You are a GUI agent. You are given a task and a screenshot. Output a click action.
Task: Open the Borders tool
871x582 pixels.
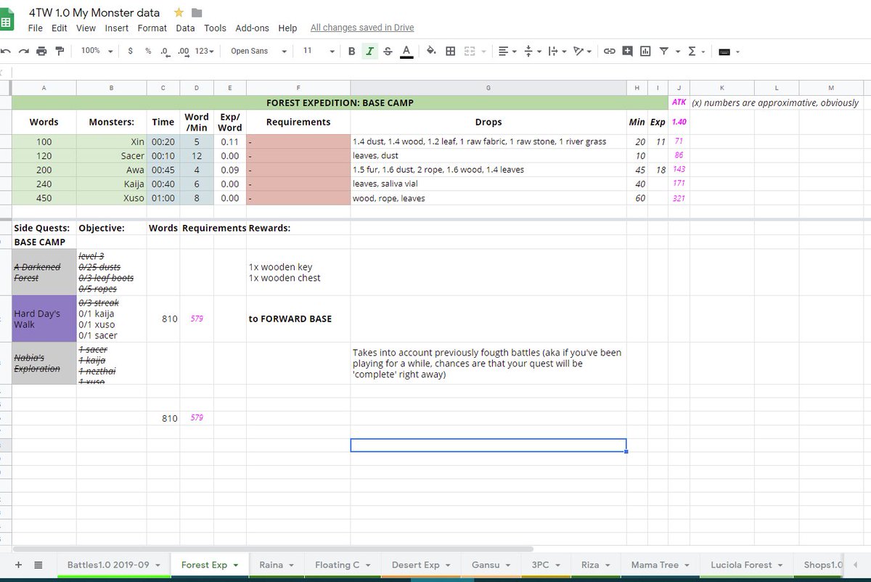click(x=451, y=51)
